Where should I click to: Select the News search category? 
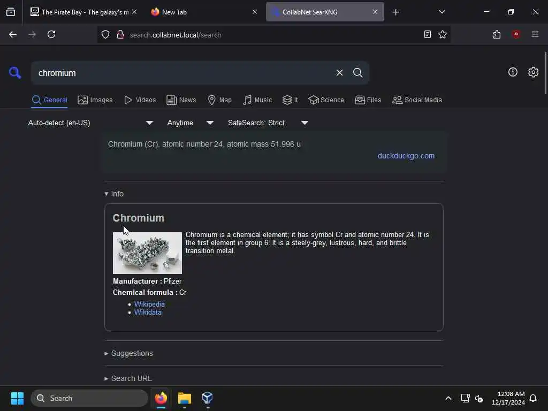point(181,100)
